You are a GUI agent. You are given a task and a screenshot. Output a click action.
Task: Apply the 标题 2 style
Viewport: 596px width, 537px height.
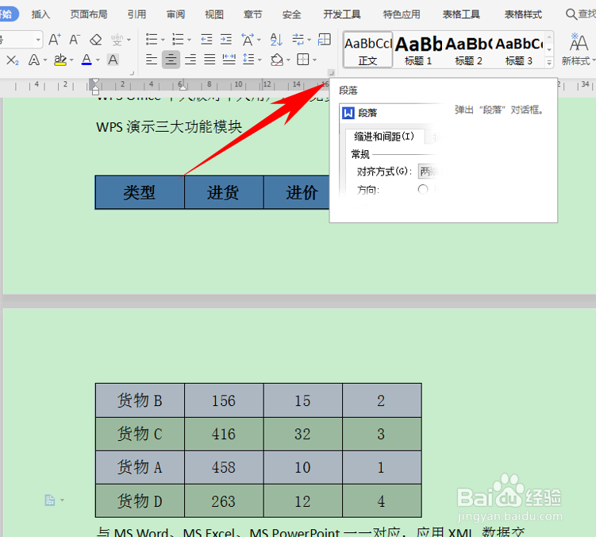tap(468, 50)
